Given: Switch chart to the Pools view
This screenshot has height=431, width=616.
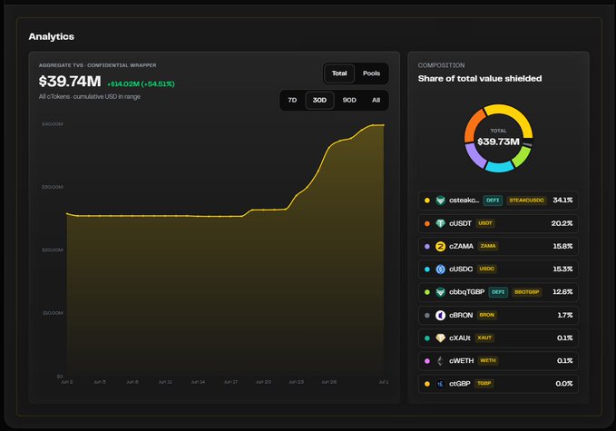Looking at the screenshot, I should click(x=371, y=73).
